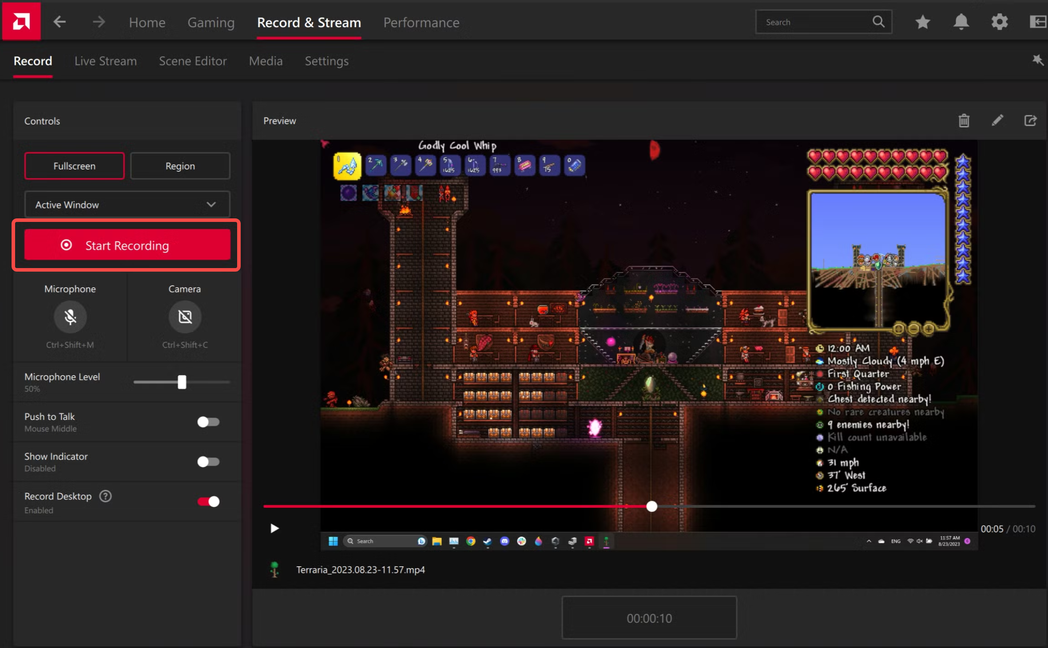Viewport: 1048px width, 648px height.
Task: Turn on Show Indicator
Action: (208, 462)
